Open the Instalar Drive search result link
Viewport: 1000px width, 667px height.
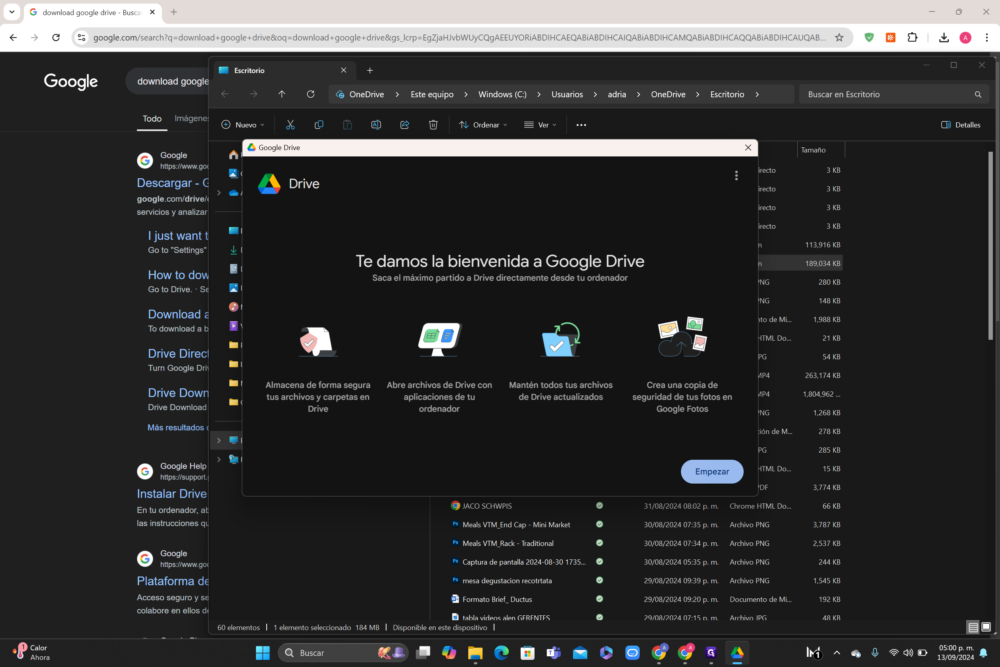[172, 494]
